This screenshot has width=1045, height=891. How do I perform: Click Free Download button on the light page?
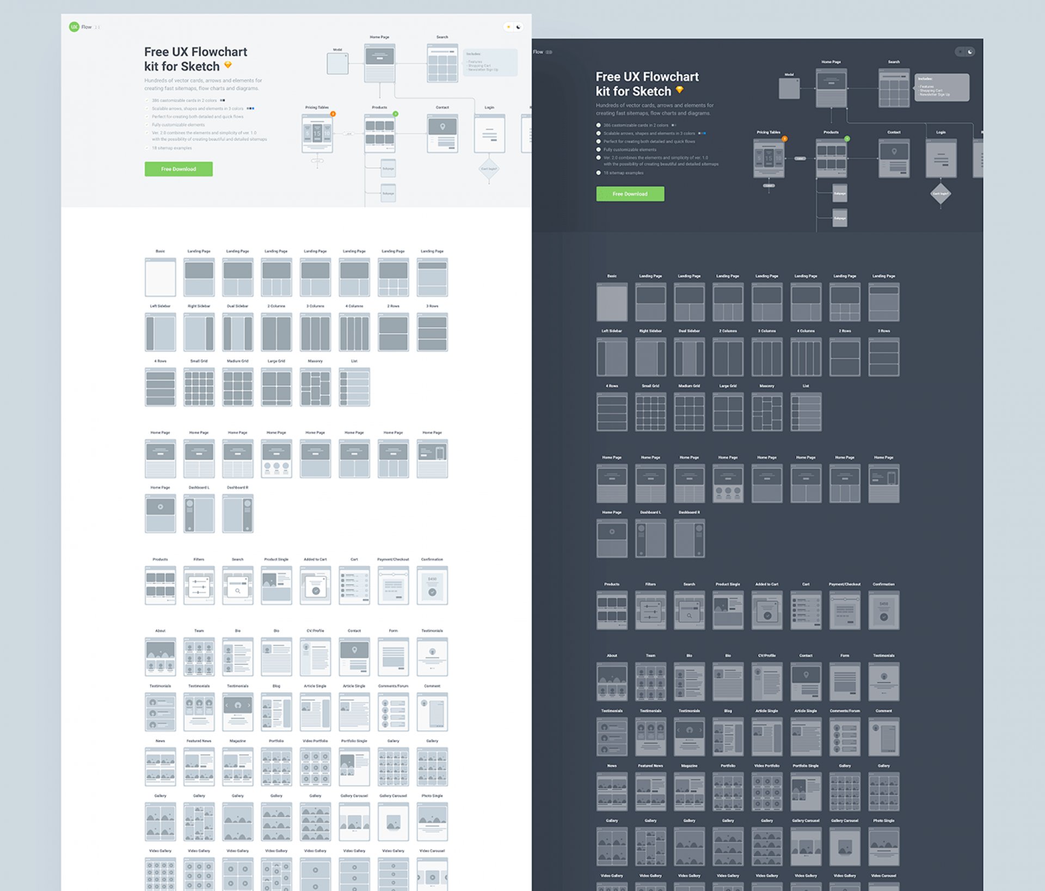179,169
